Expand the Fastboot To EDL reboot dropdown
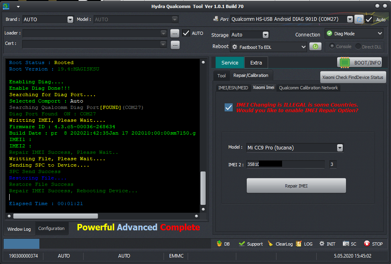 (303, 47)
